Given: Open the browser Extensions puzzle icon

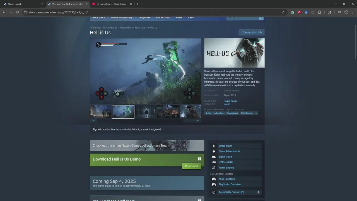Looking at the screenshot, I should (320, 12).
